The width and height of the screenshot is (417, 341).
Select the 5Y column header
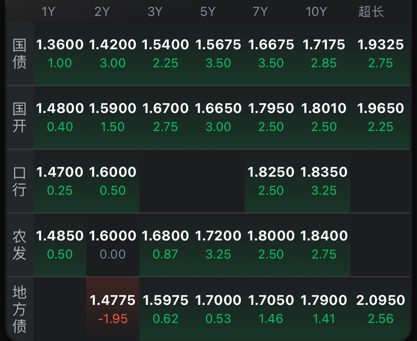(x=208, y=12)
